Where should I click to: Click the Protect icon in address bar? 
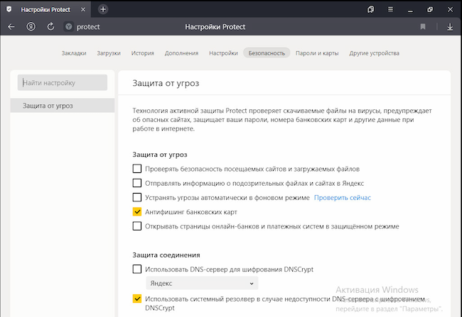[69, 27]
